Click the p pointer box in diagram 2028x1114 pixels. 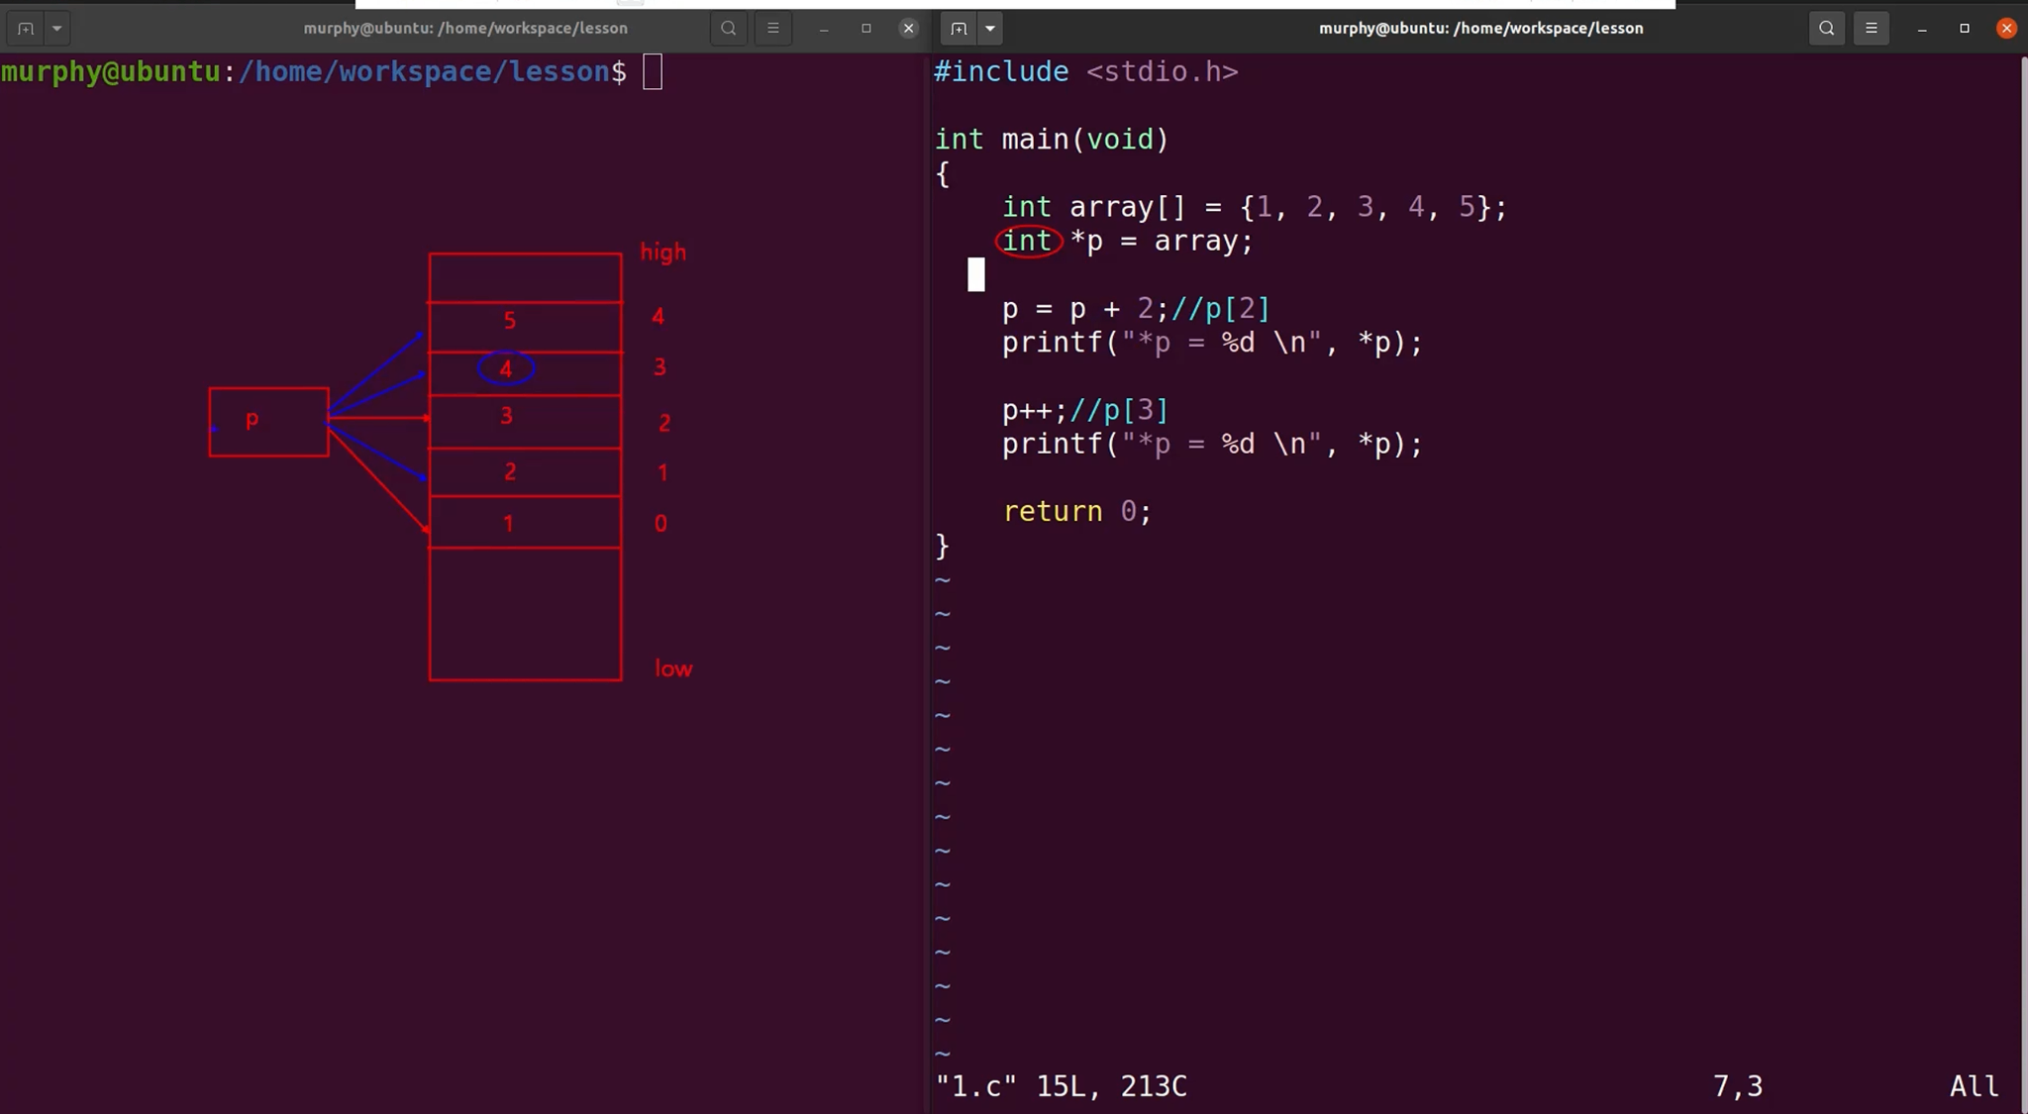click(268, 422)
